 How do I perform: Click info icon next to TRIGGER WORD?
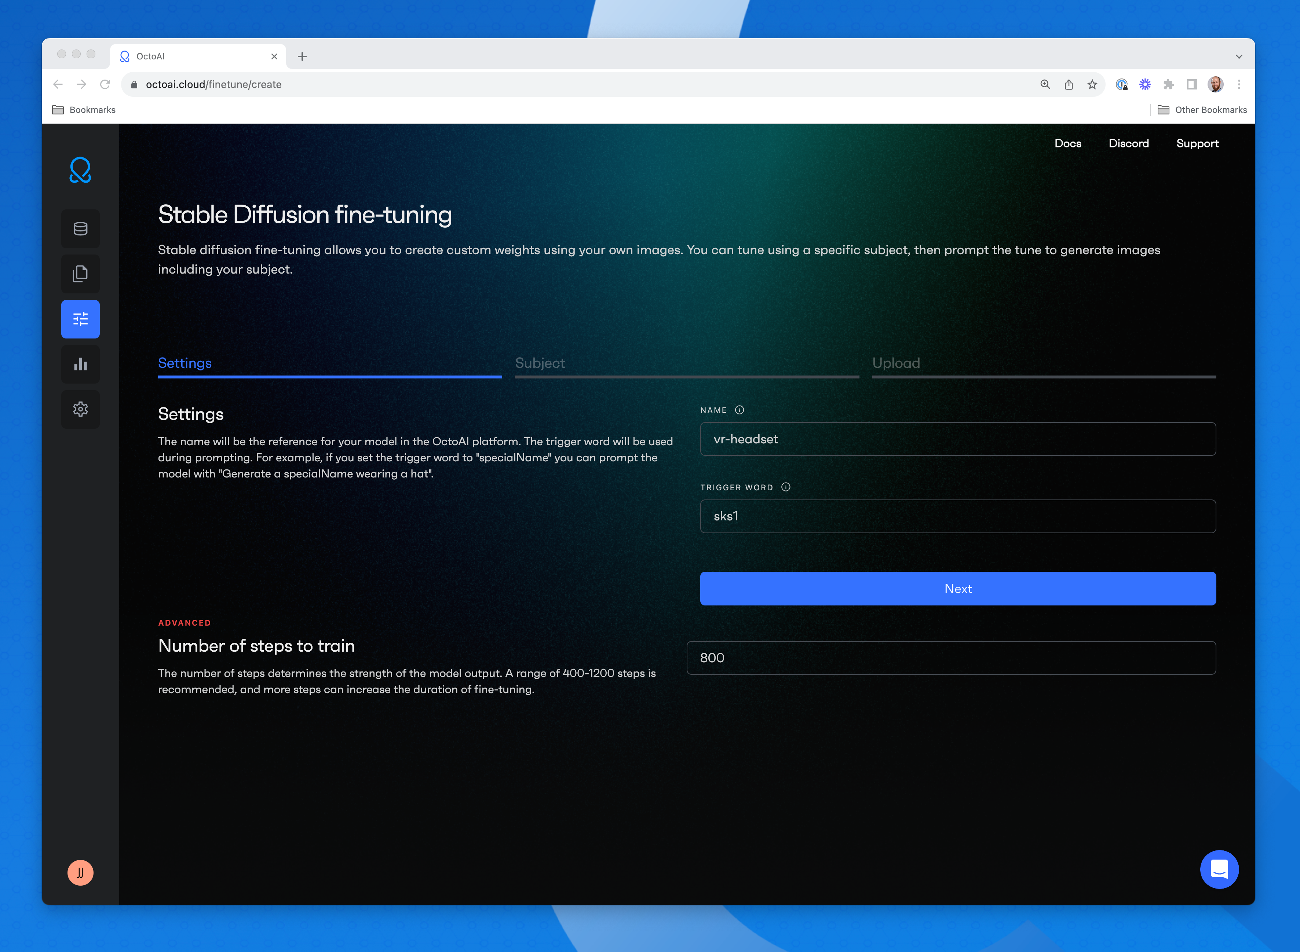point(785,487)
